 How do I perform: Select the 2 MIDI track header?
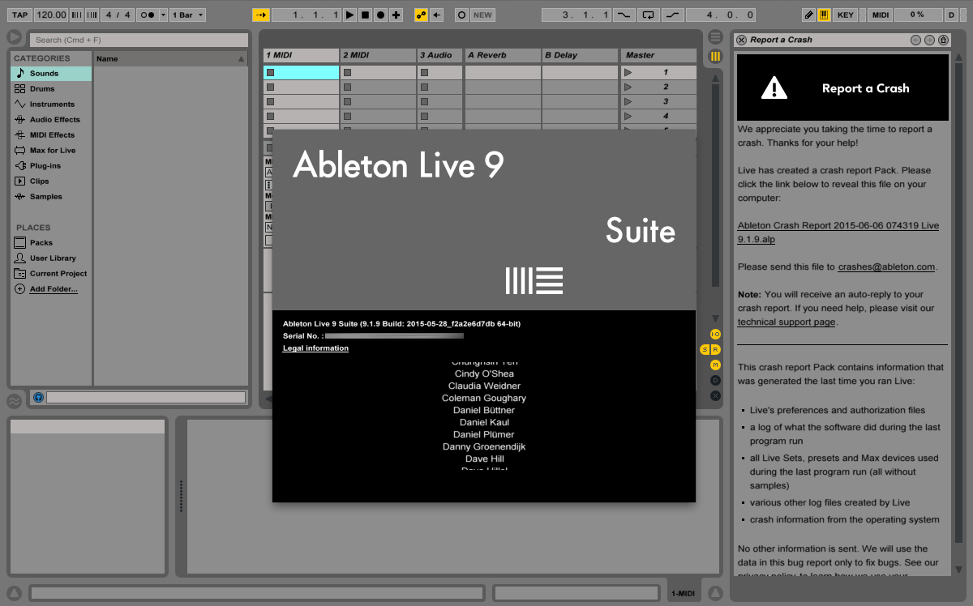point(379,55)
